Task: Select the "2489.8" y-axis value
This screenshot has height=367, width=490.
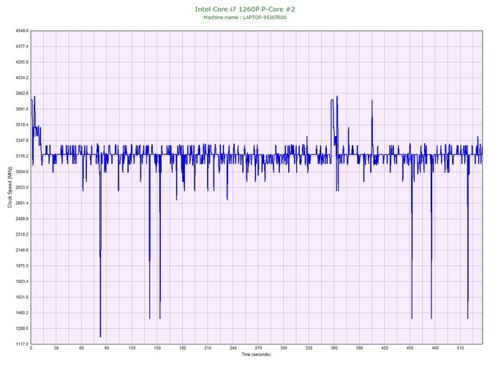Action: (22, 219)
